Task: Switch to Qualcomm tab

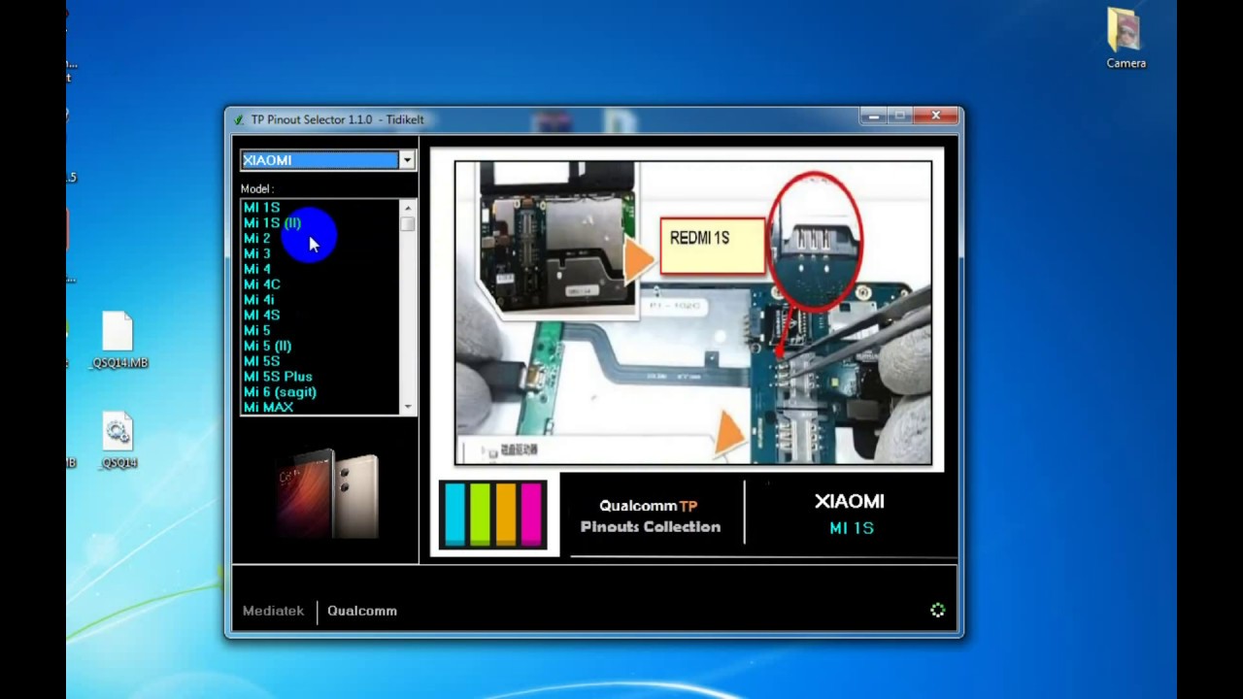Action: (x=362, y=611)
